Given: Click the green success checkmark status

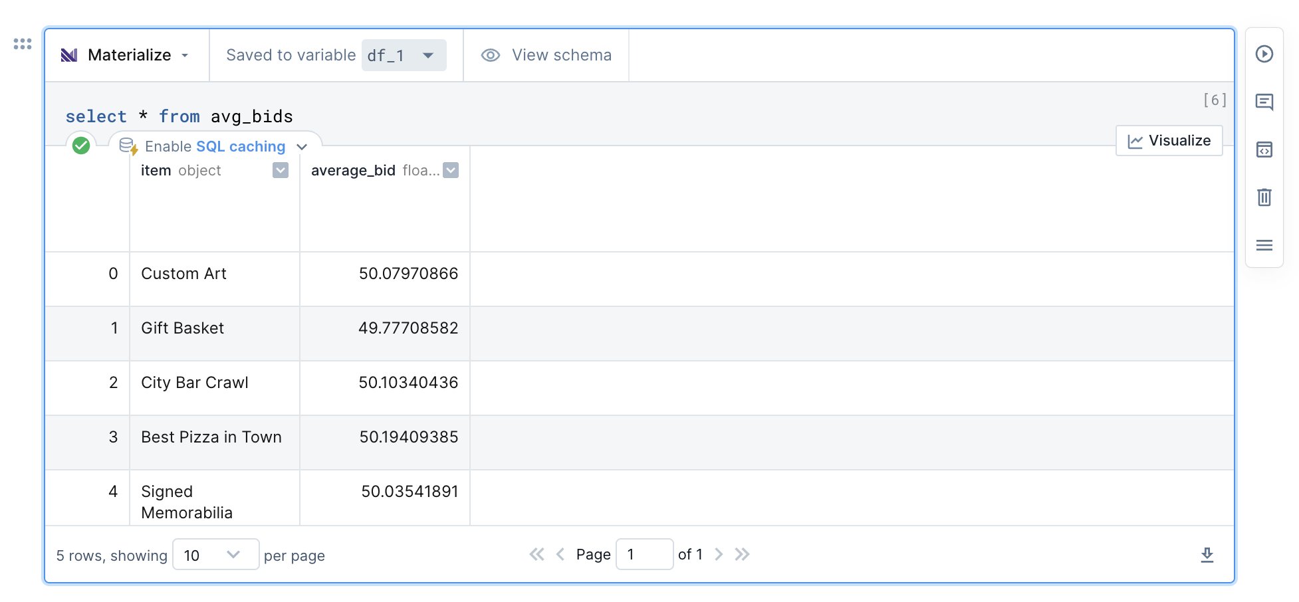Looking at the screenshot, I should tap(81, 146).
